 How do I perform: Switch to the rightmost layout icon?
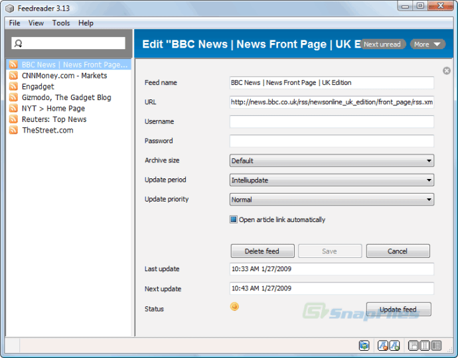[436, 345]
